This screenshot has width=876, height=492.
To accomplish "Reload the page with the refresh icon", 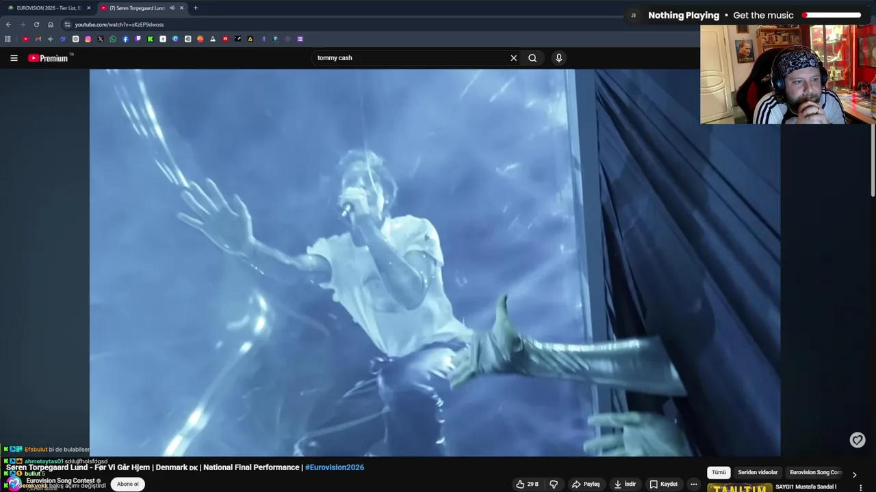I will 36,25.
